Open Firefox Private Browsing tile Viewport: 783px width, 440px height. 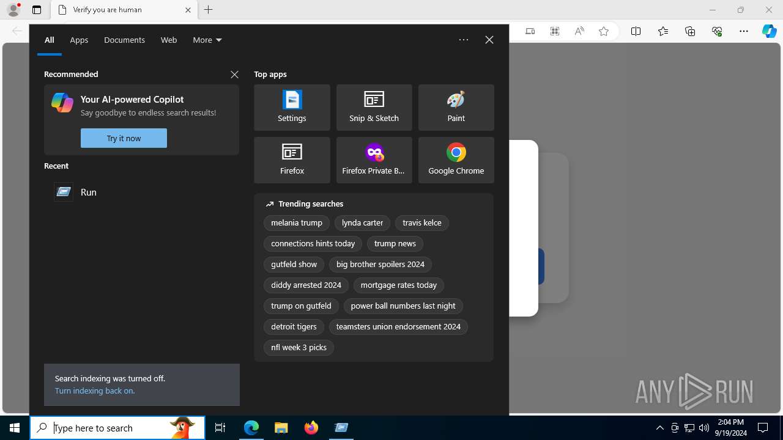[374, 160]
